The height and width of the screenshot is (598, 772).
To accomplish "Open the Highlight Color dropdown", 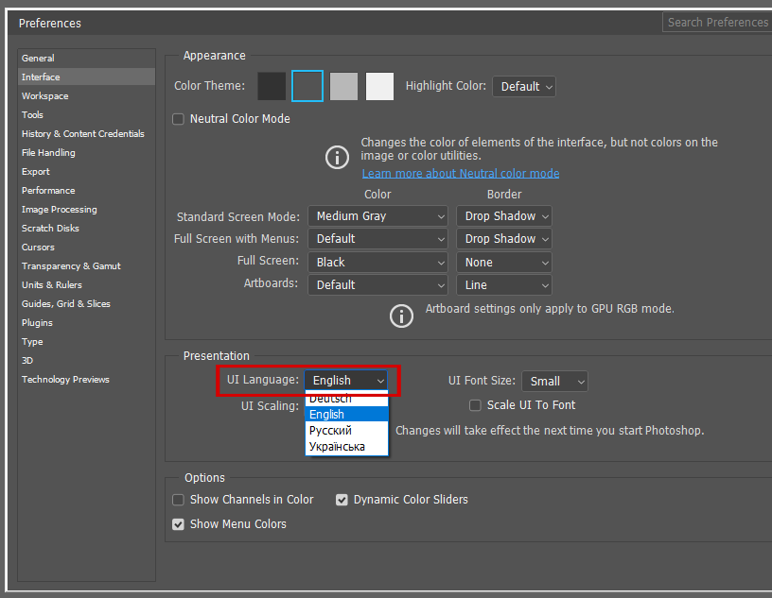I will [524, 87].
